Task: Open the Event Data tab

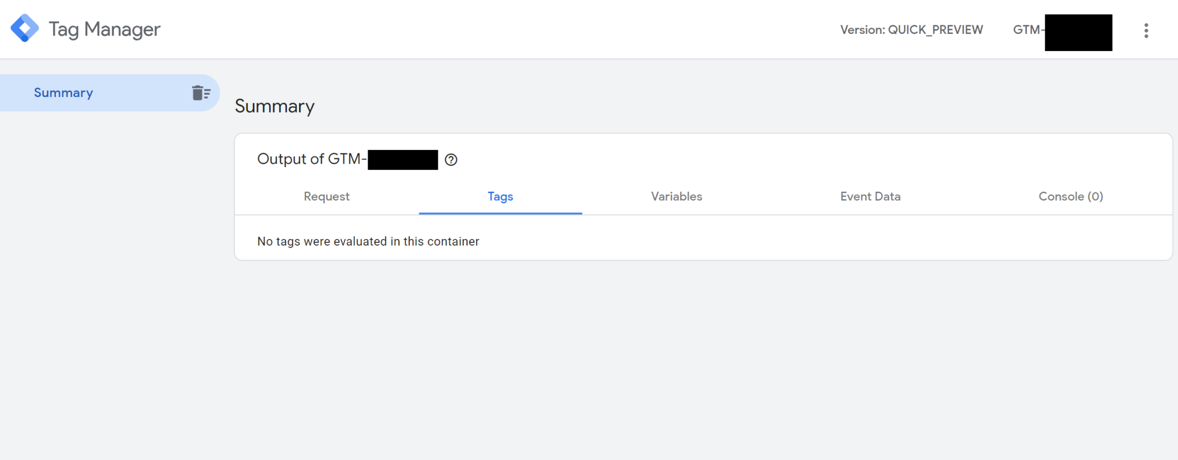Action: tap(870, 196)
